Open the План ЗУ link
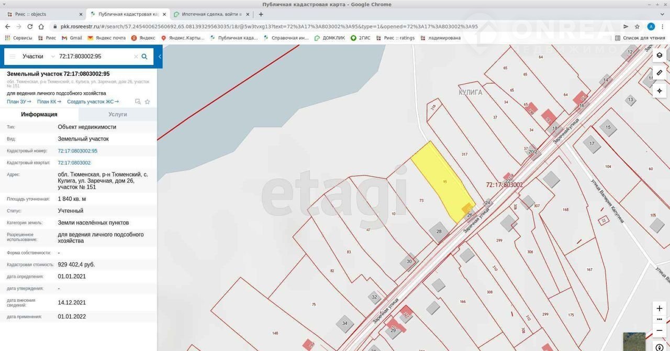Image resolution: width=670 pixels, height=351 pixels. coord(19,102)
